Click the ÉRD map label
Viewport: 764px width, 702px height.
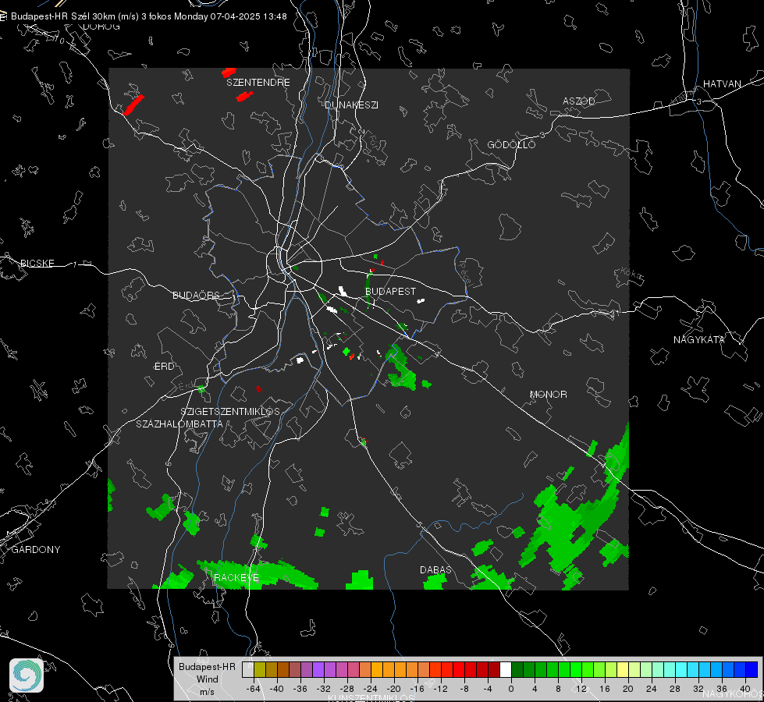[164, 367]
